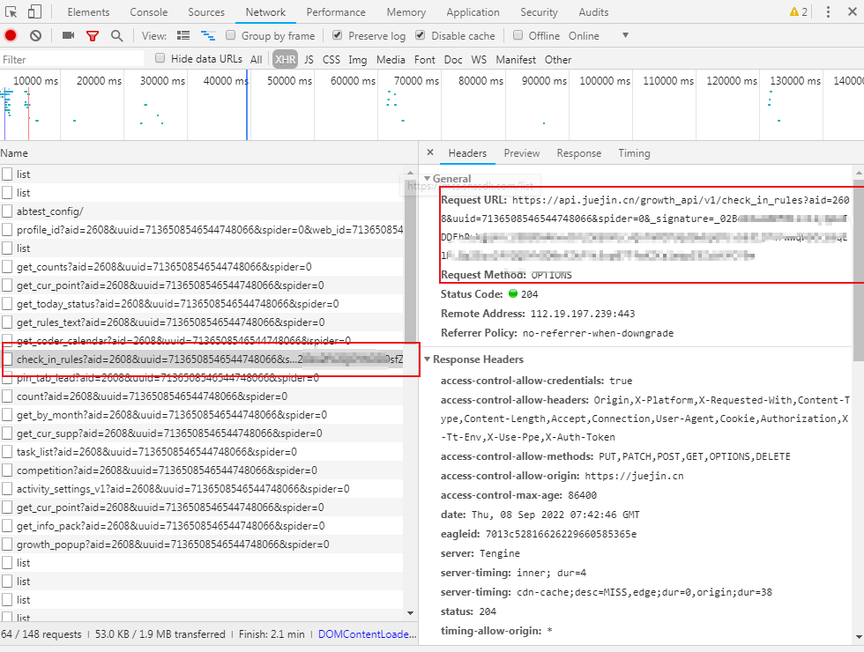Activate the inspect element picker icon
The height and width of the screenshot is (652, 864).
click(11, 11)
